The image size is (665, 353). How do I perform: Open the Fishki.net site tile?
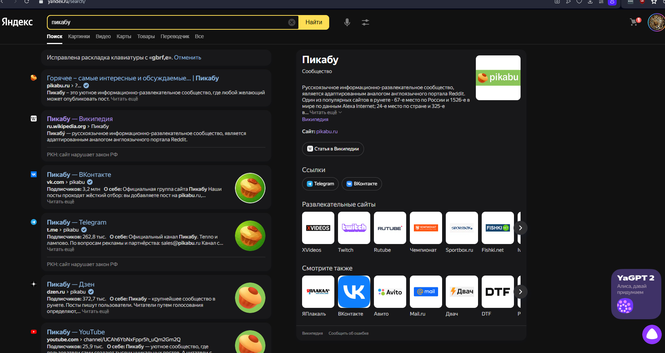498,228
